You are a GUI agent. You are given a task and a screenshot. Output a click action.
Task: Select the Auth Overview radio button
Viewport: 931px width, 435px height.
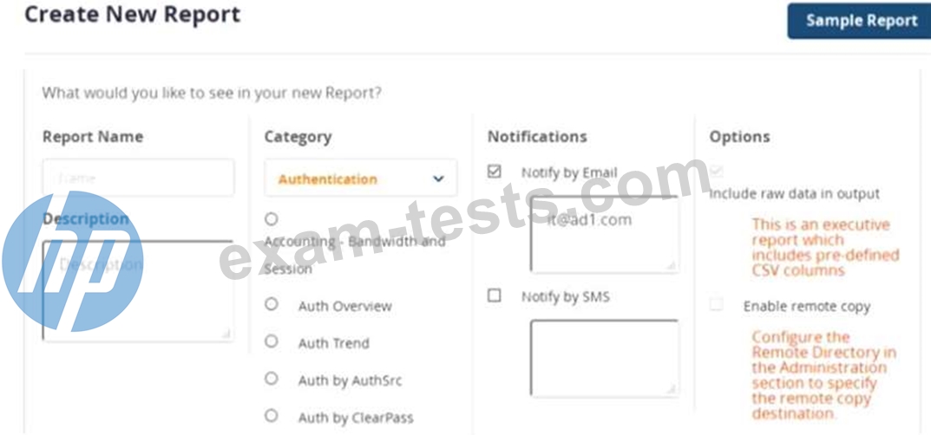[272, 304]
